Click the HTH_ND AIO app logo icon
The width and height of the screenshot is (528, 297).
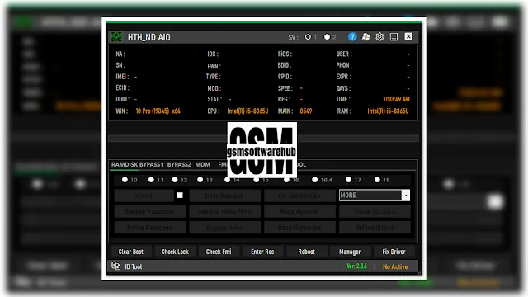tap(116, 36)
